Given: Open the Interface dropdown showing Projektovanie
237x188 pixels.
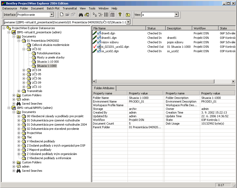Looking at the screenshot, I should (x=52, y=15).
